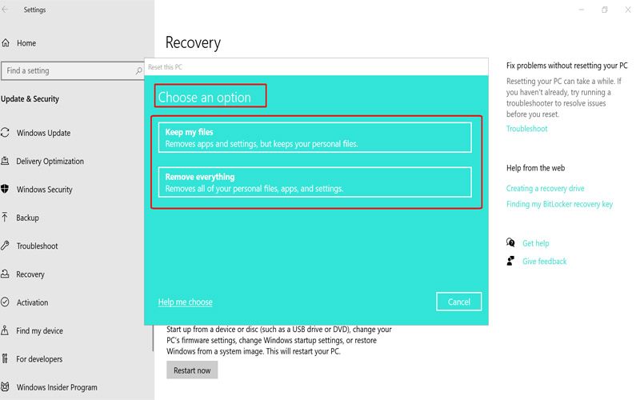Screen dimensions: 640x400
Task: Click 'Fix problems without resetting your PC' heading
Action: (567, 66)
